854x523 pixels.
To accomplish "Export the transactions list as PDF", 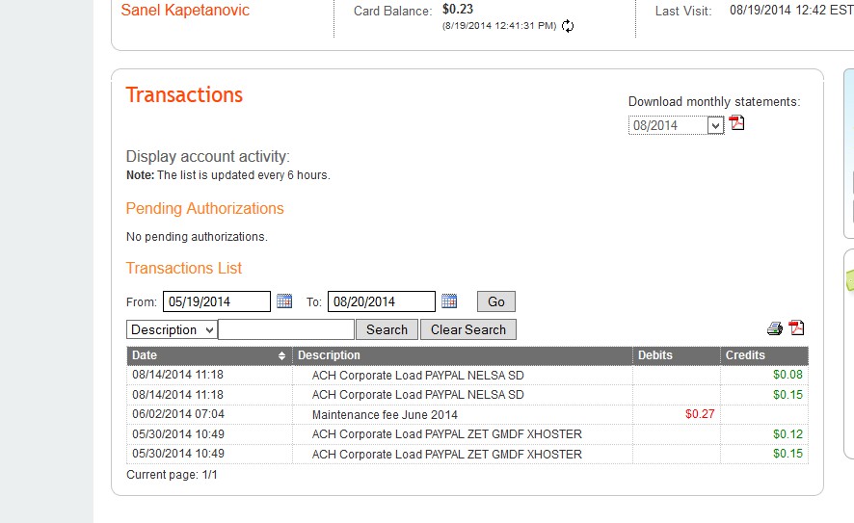I will 796,328.
